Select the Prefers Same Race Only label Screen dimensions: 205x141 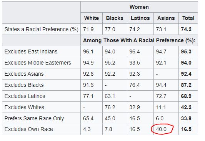pos(34,119)
